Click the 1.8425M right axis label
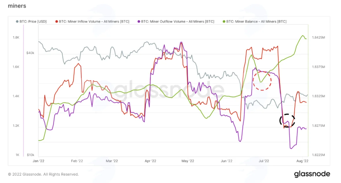This screenshot has width=341, height=183. (x=319, y=37)
